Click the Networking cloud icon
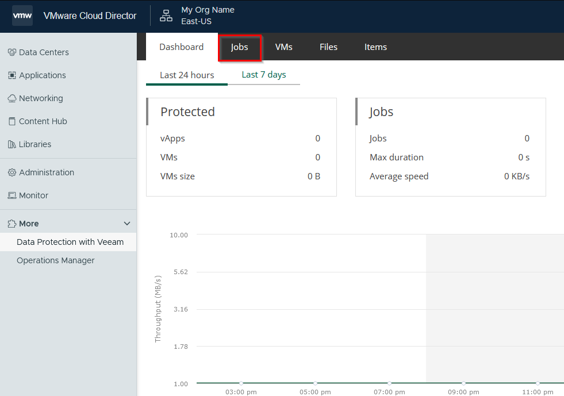This screenshot has height=396, width=564. pos(12,98)
